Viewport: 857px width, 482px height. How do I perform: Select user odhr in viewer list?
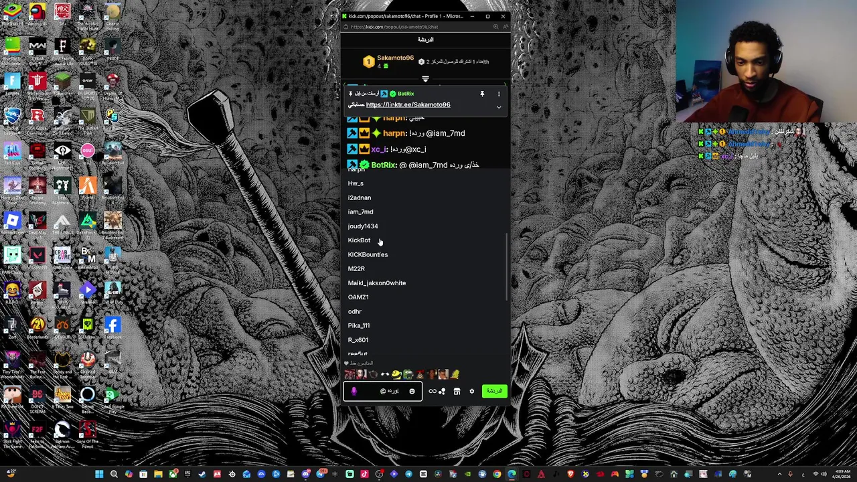tap(355, 311)
